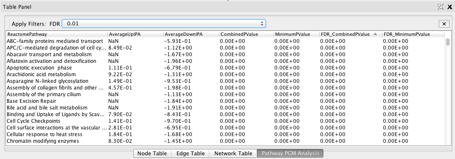Screen dimensions: 455x159
Task: Select Pathway PGM Analysis tab
Action: (290, 154)
